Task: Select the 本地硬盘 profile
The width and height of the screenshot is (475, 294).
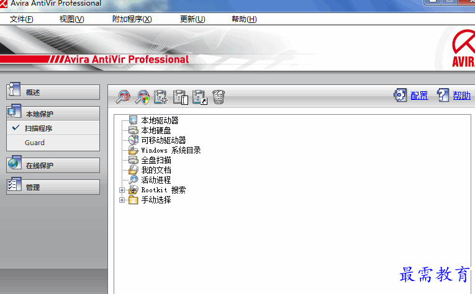Action: coord(156,130)
